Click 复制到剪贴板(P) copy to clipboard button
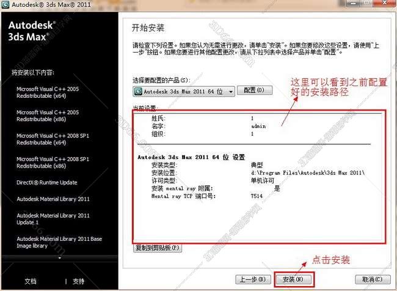397x291 pixels. coord(157,248)
